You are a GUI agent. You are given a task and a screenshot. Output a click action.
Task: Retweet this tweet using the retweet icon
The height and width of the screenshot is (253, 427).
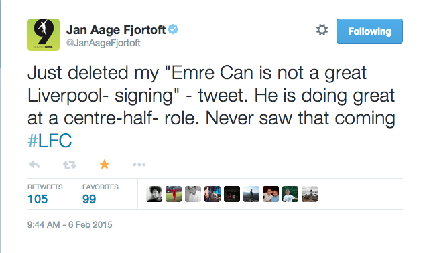(70, 165)
